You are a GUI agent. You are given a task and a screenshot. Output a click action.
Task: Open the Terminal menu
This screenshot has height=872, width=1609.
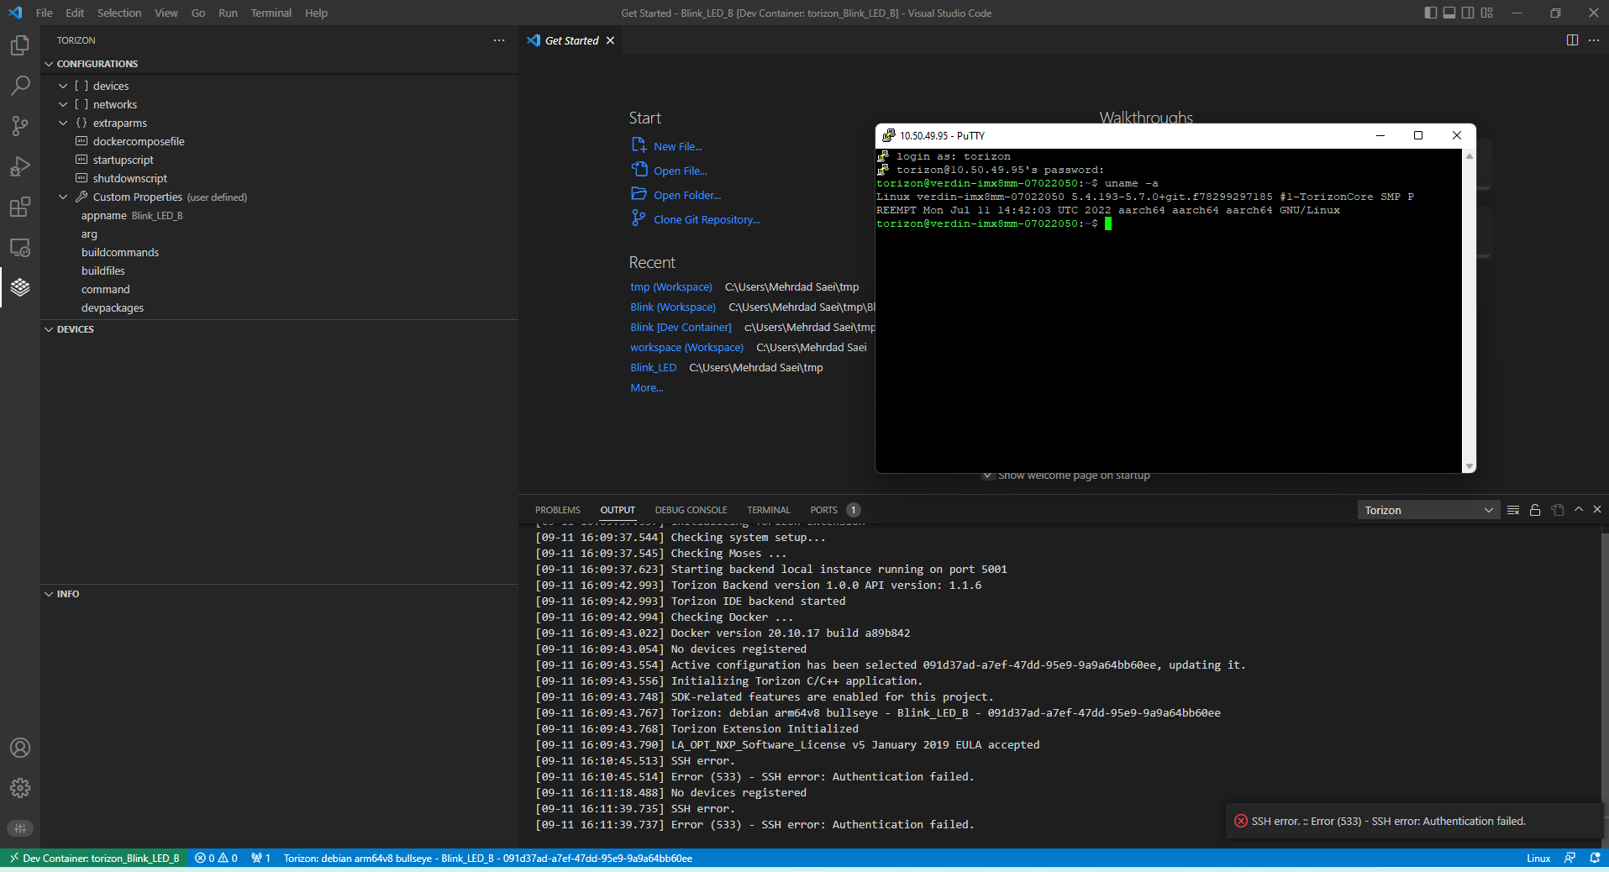271,13
